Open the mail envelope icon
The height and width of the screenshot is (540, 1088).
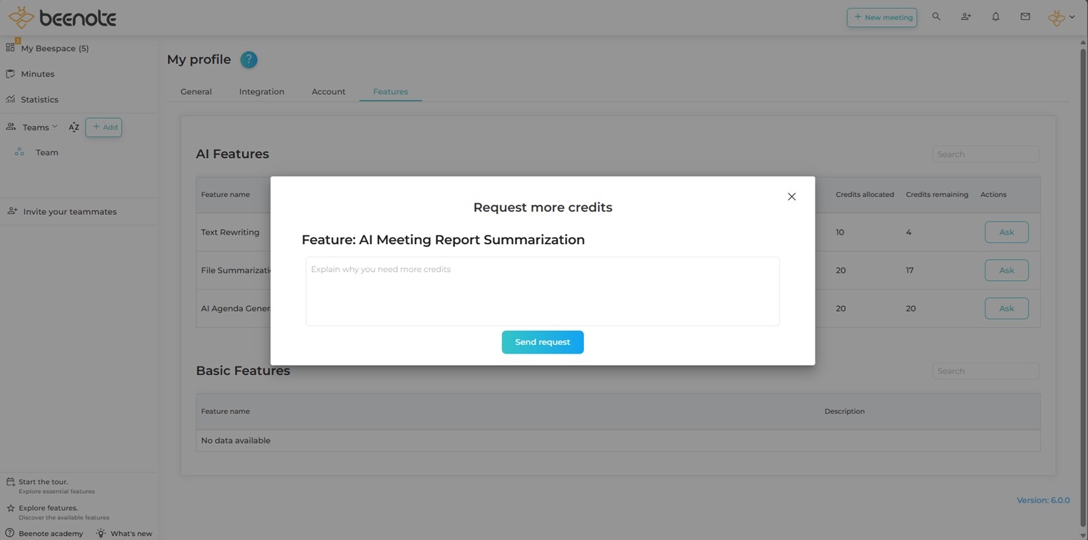1025,16
